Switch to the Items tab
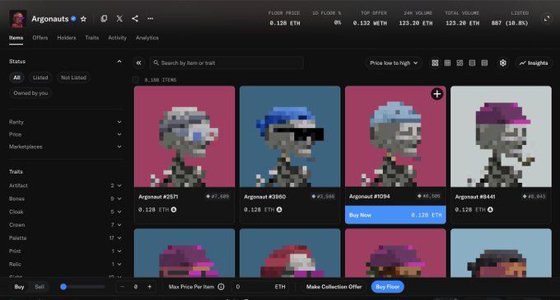560x300 pixels. (x=16, y=38)
